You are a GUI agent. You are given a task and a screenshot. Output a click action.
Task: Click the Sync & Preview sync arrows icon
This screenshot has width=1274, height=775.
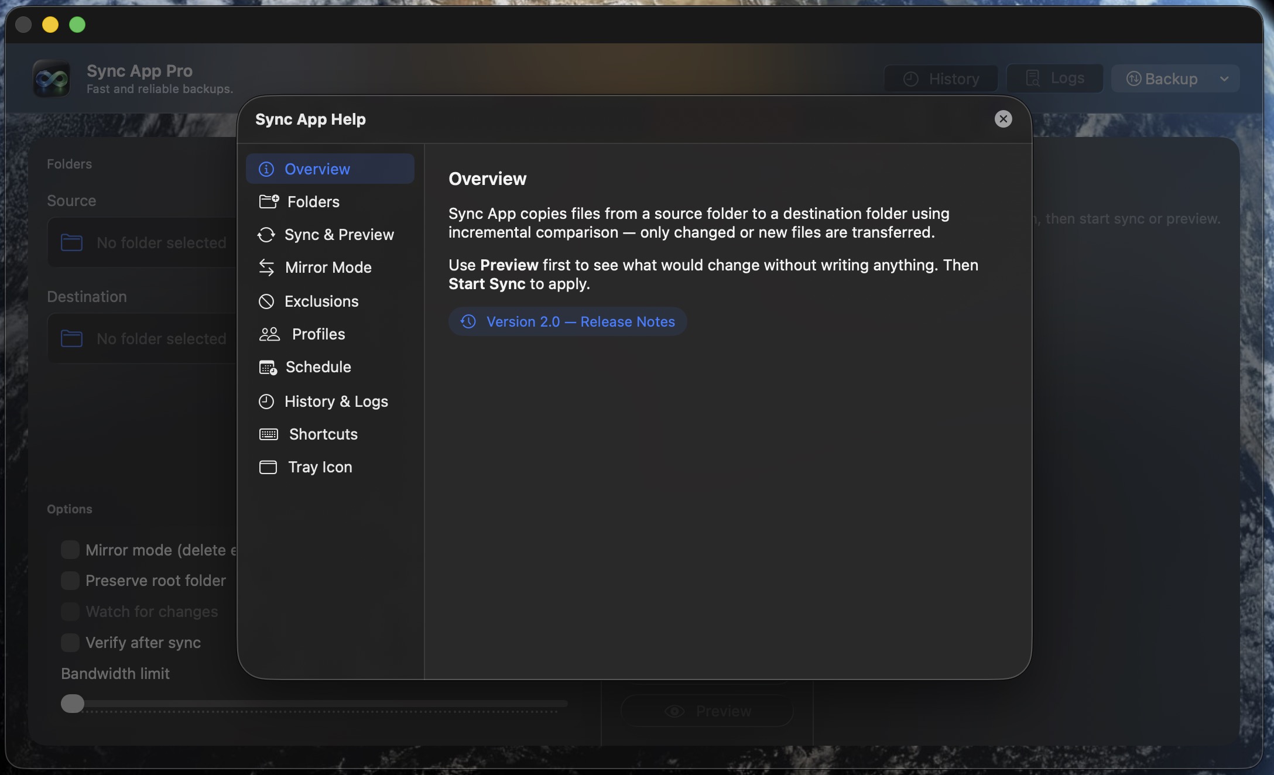click(267, 234)
